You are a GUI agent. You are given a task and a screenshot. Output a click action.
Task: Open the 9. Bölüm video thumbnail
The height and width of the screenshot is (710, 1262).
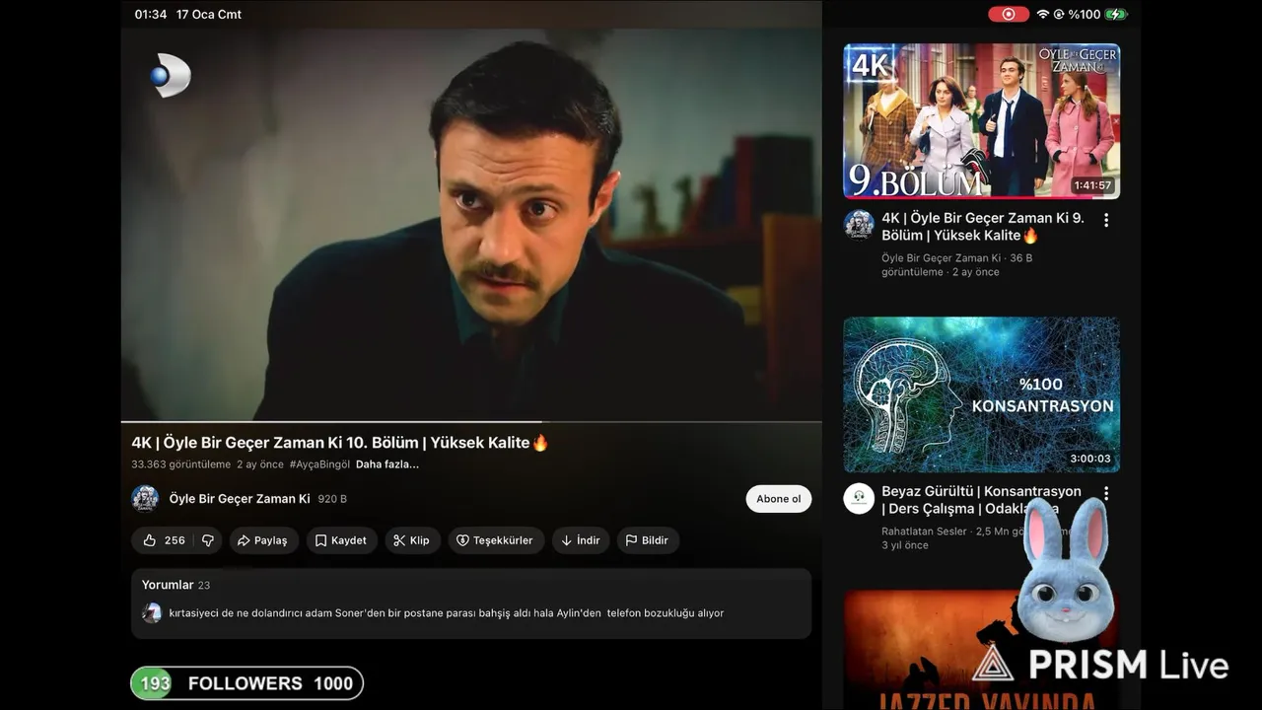[982, 120]
